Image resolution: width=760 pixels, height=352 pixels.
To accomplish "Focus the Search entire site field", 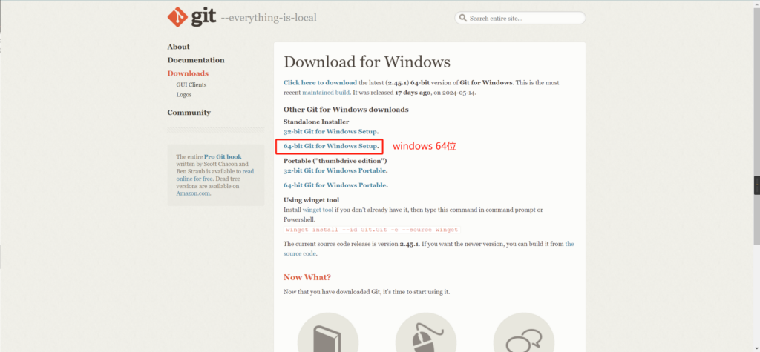I will click(x=520, y=19).
